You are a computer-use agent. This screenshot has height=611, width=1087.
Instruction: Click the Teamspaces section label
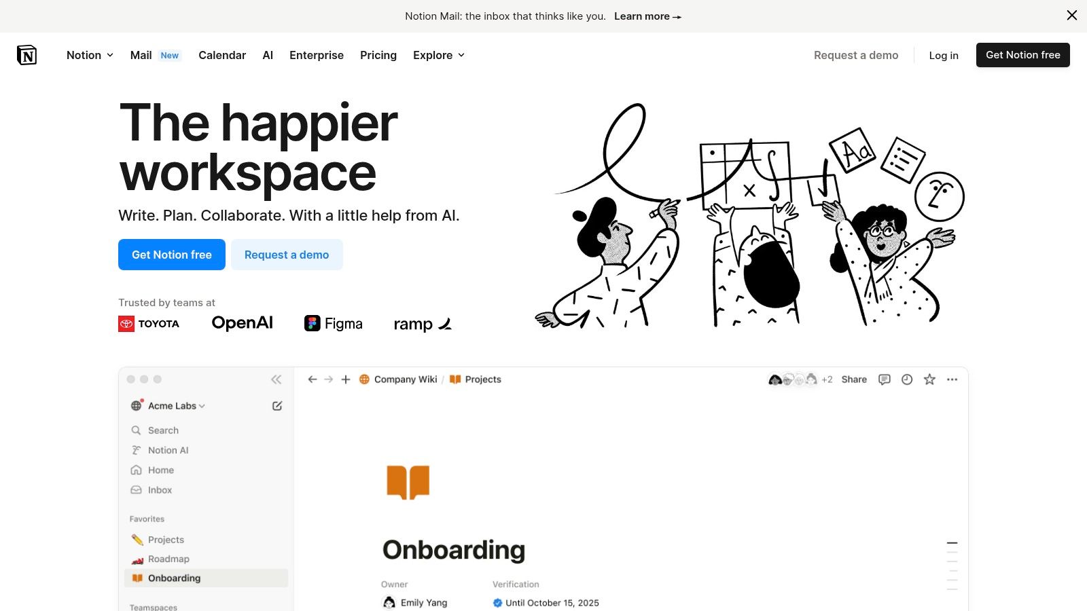pos(154,607)
